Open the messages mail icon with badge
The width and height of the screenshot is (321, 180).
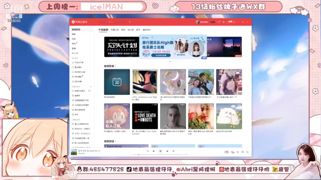[228, 22]
